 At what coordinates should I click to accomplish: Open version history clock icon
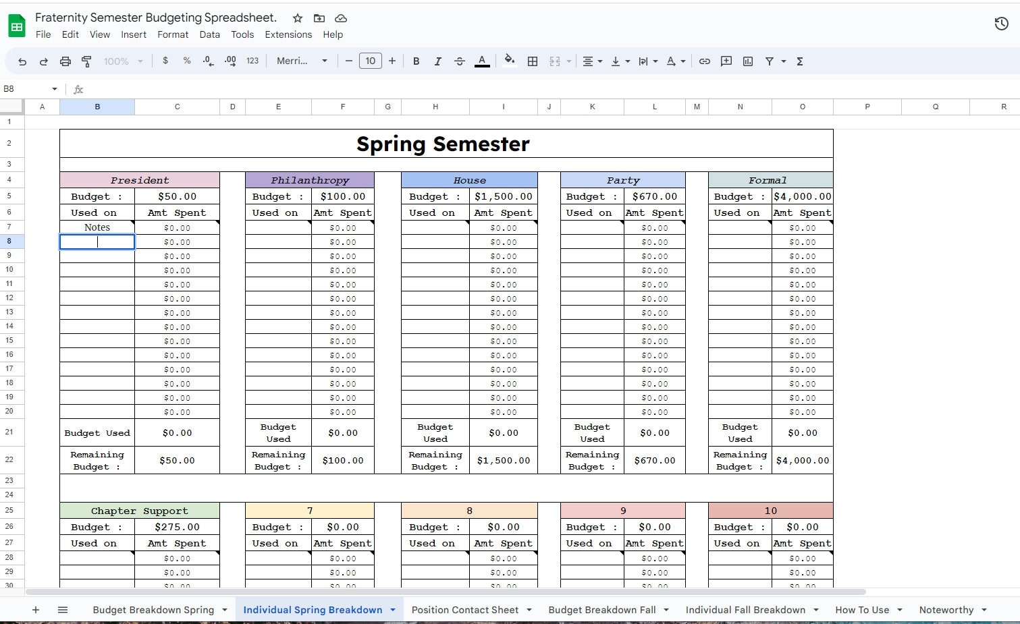(x=1001, y=24)
